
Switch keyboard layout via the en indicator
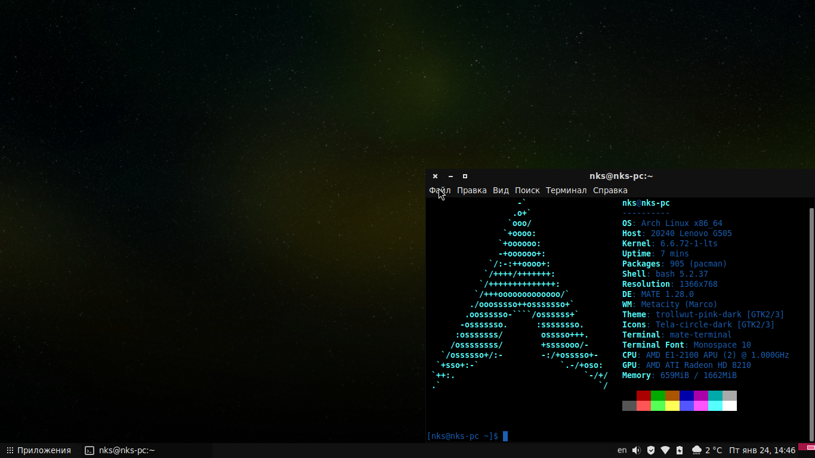[x=622, y=450]
